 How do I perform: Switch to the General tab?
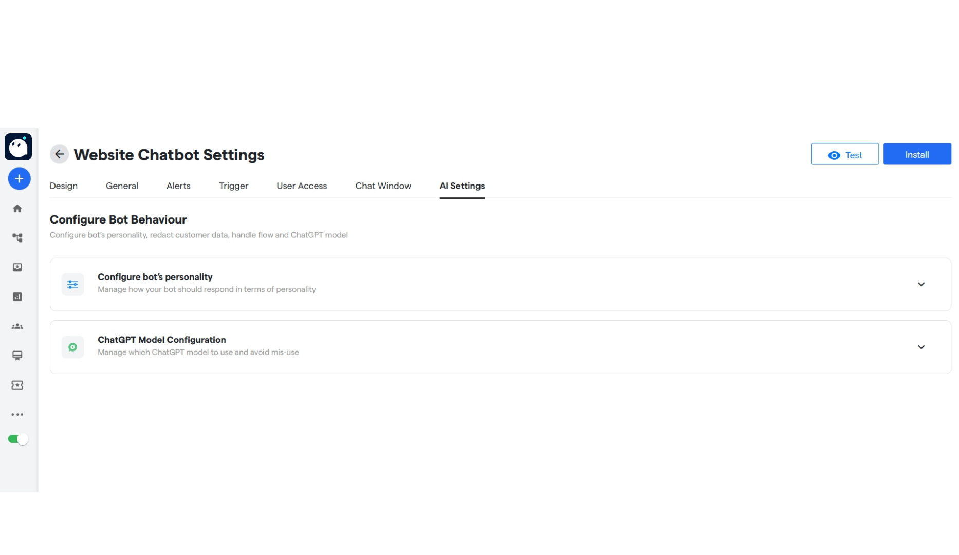click(122, 186)
